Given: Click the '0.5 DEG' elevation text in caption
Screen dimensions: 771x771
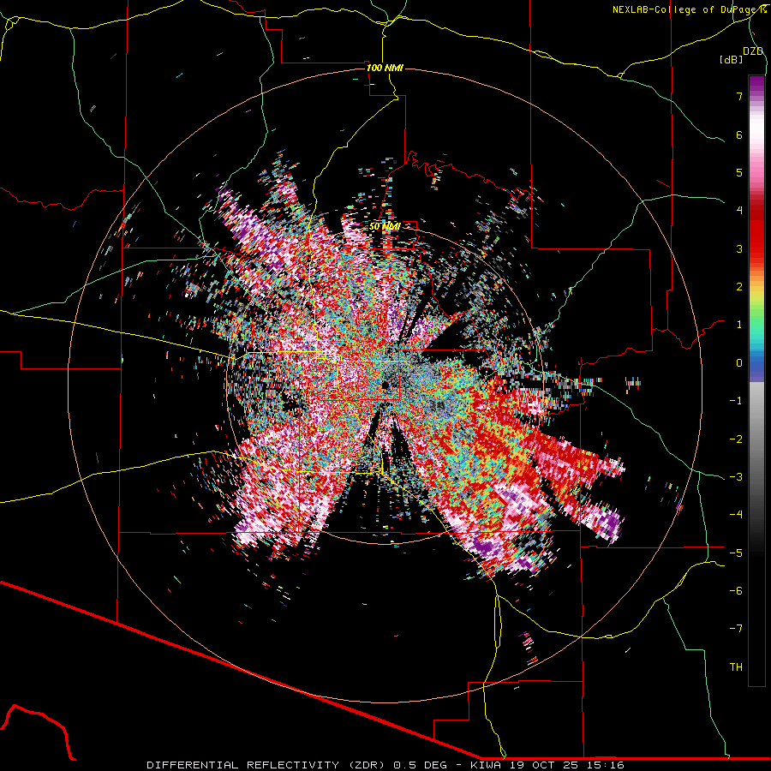Looking at the screenshot, I should pyautogui.click(x=420, y=765).
